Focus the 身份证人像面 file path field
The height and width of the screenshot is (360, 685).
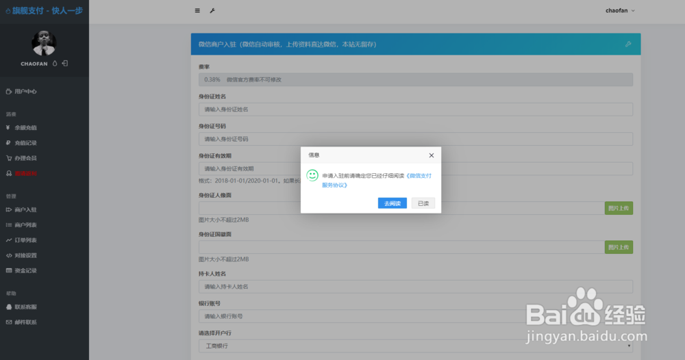pos(401,208)
